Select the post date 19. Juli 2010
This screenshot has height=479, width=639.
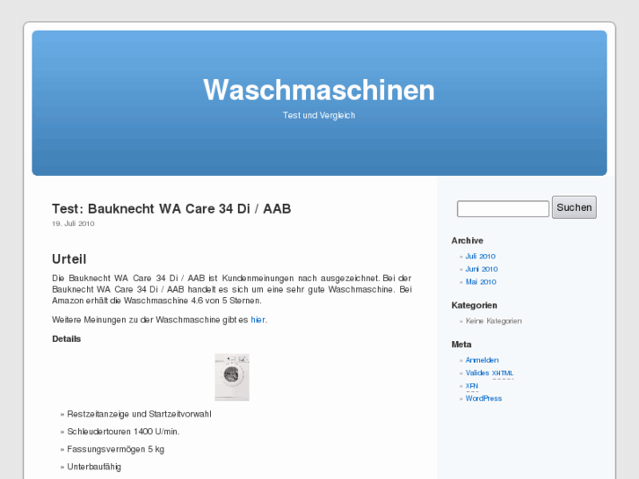(x=73, y=223)
